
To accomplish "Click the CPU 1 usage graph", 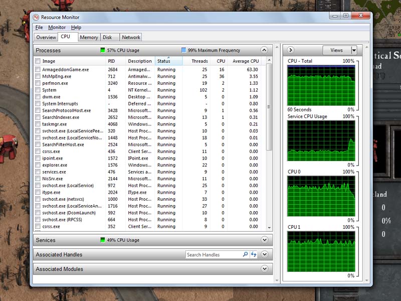I will coord(321,251).
